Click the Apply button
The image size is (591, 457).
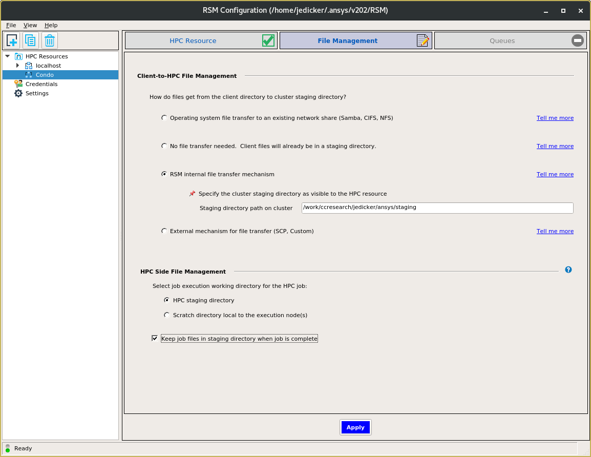[x=355, y=427]
